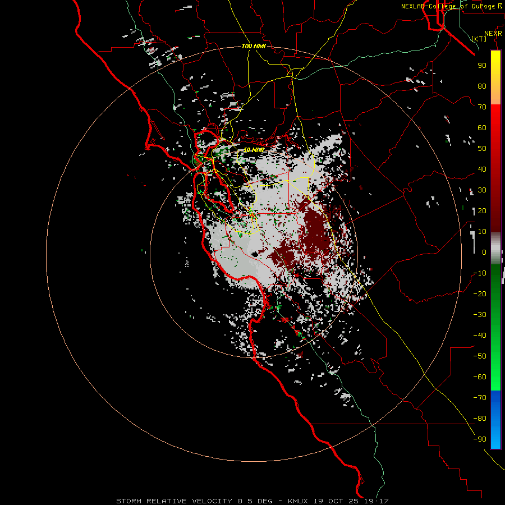This screenshot has width=505, height=505.
Task: Select the -90 value on velocity scale
Action: [480, 439]
